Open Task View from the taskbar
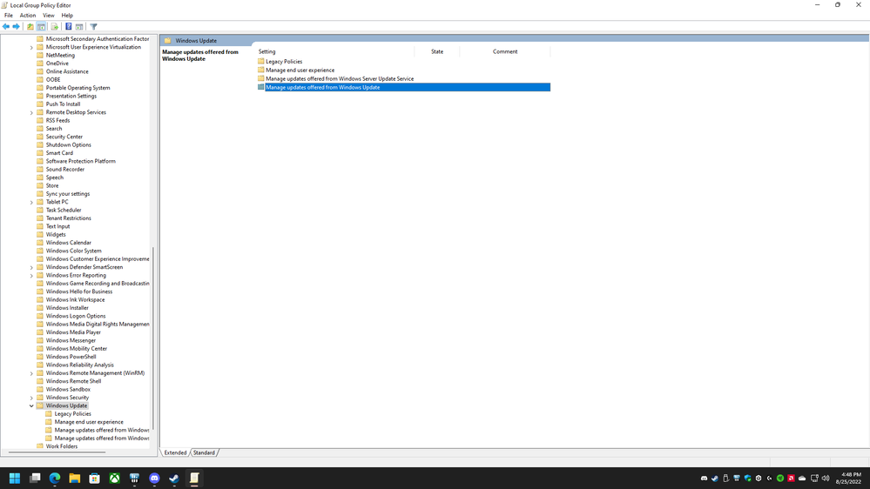Screen dimensions: 870x489 35,478
